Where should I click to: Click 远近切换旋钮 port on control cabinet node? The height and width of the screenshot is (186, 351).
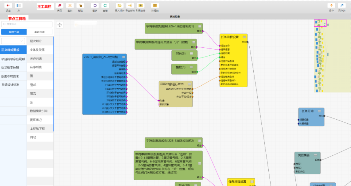pos(127,61)
